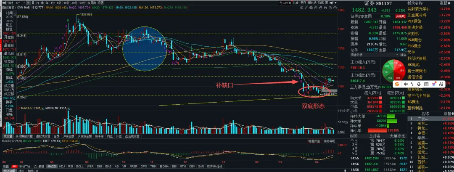Viewport: 454px width, 172px height.
Task: Open the 指标广场 indicator marketplace
Action: click(x=24, y=167)
